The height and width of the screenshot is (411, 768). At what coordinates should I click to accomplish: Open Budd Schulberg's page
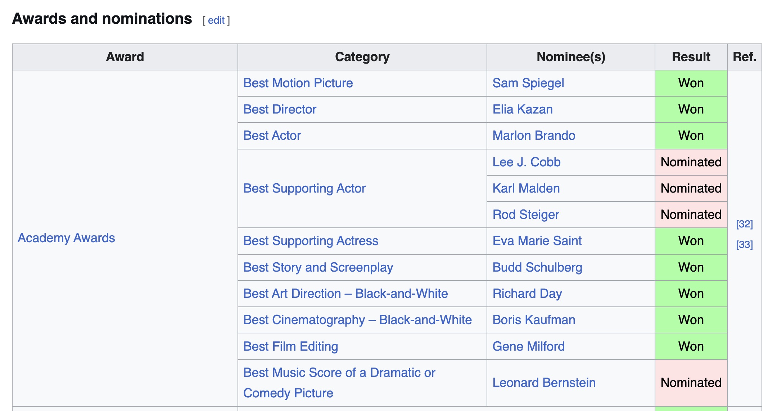[537, 267]
